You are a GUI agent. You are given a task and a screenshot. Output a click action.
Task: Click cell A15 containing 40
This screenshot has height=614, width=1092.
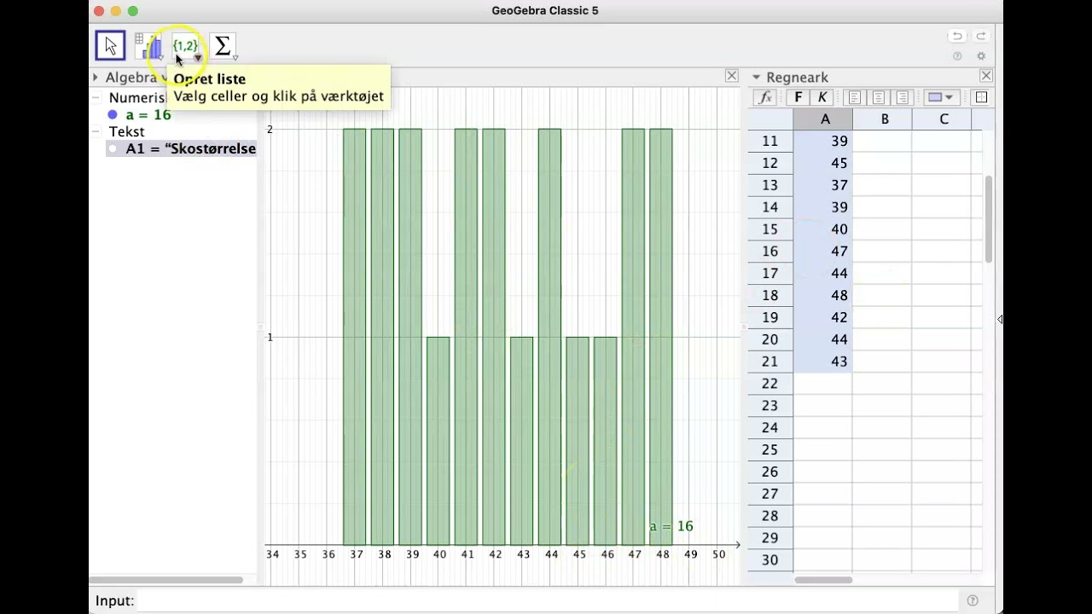pos(823,229)
